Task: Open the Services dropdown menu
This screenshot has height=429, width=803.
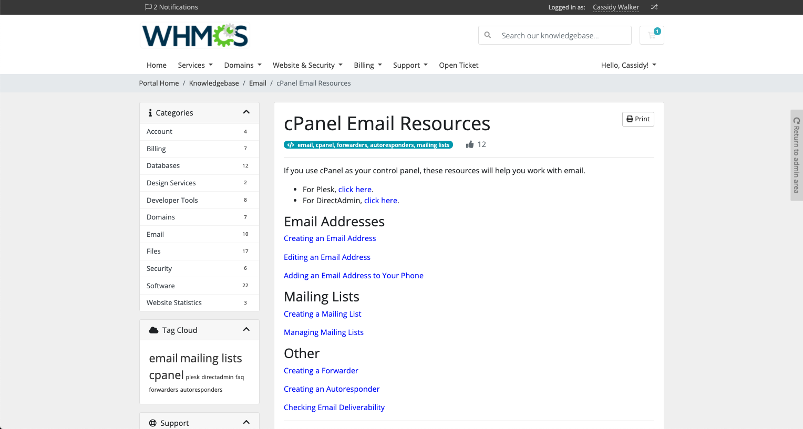Action: coord(195,65)
